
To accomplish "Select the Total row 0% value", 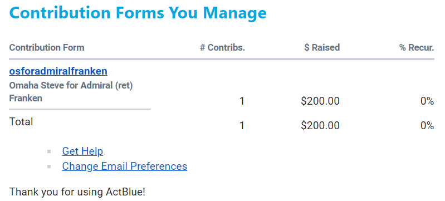I will pos(427,125).
